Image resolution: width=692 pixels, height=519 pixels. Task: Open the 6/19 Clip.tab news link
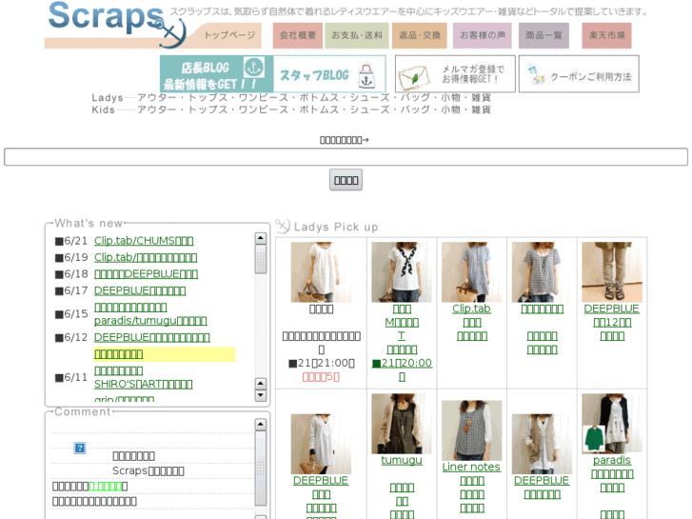(146, 257)
